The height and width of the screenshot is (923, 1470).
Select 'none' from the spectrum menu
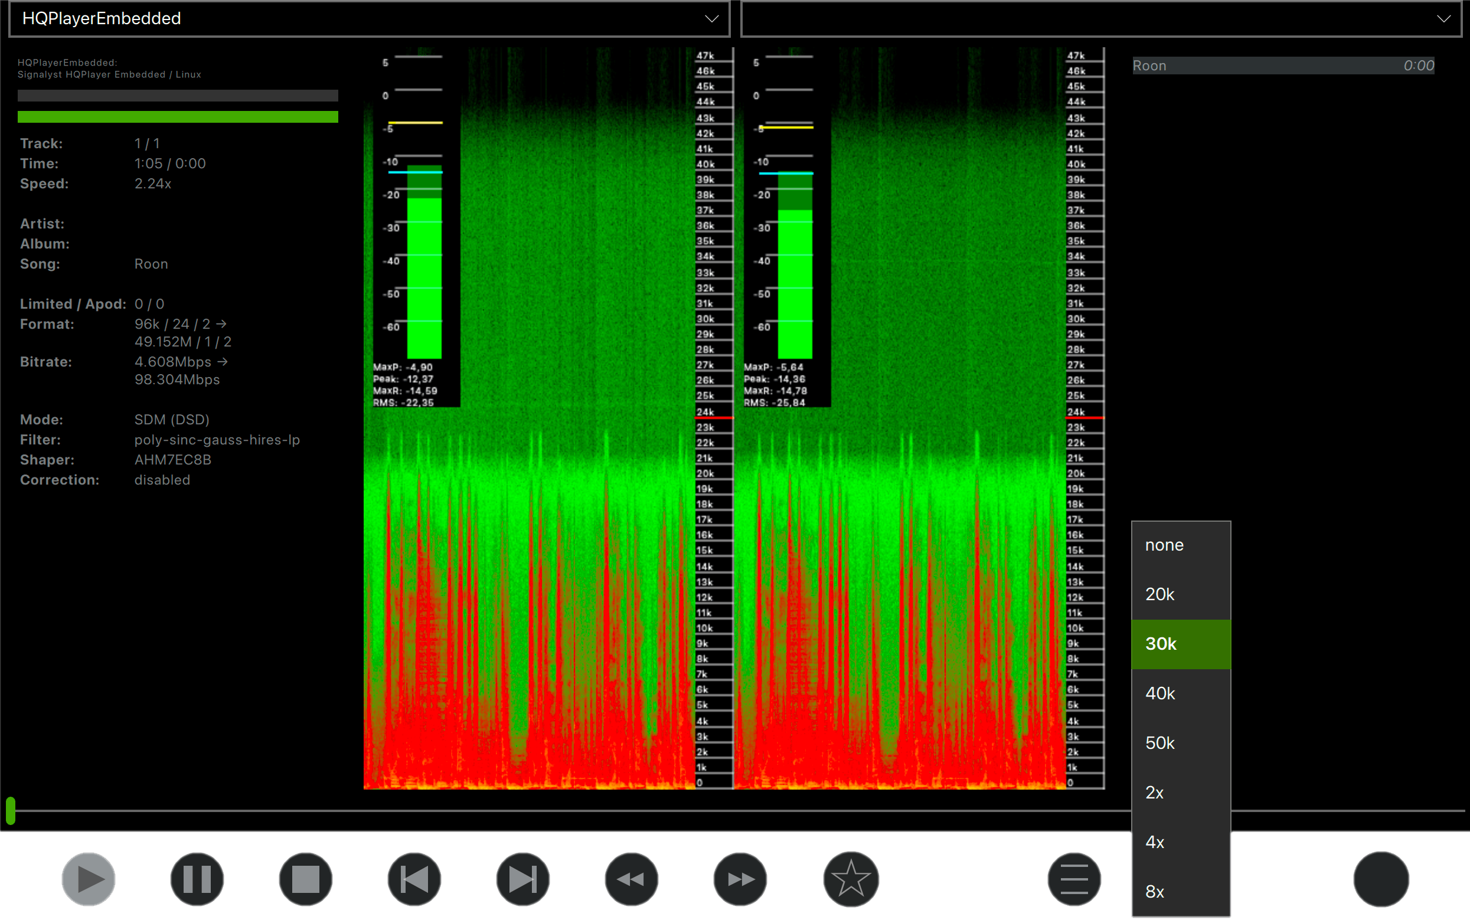[1181, 545]
